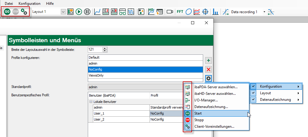Select Stopp in the context menu
308x137 pixels.
199,120
